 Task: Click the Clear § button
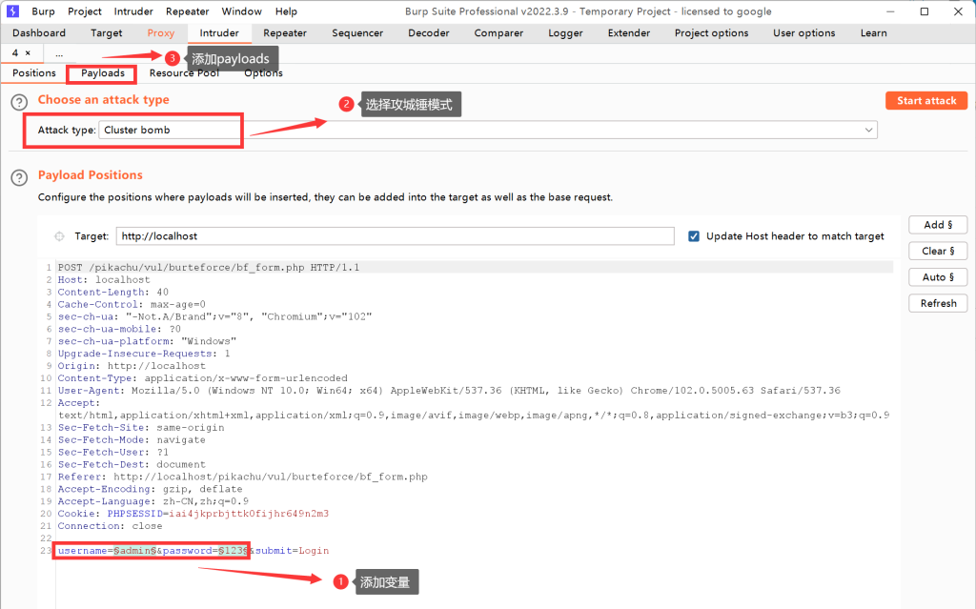(938, 251)
